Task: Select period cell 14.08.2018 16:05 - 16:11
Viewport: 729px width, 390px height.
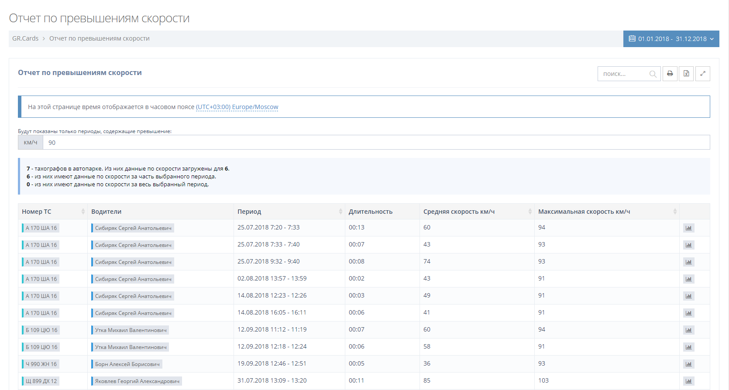Action: 272,312
